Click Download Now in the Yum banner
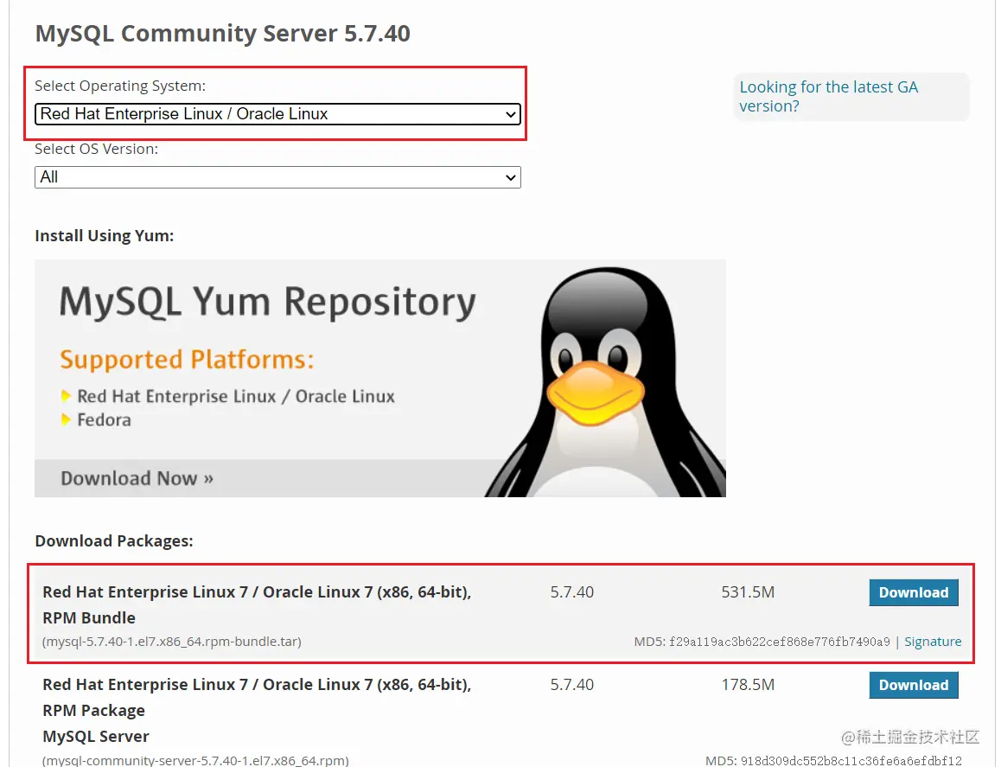 (137, 478)
